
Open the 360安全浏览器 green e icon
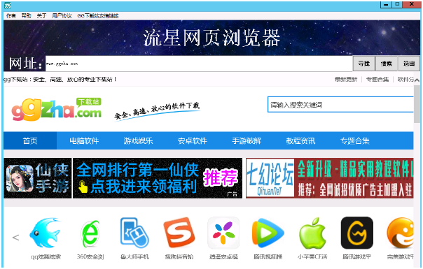point(90,233)
